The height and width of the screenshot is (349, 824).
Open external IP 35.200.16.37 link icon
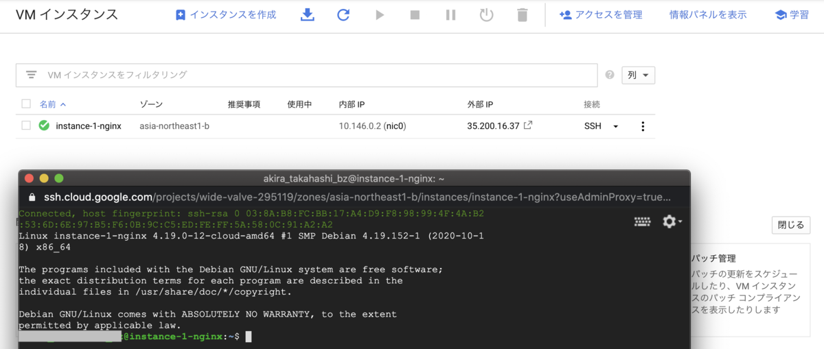click(x=528, y=125)
